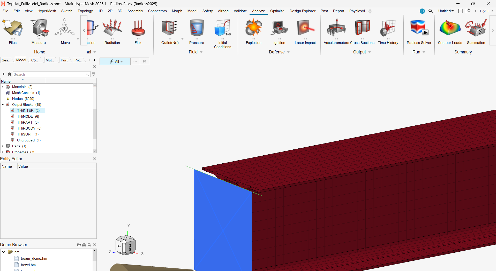This screenshot has width=496, height=271.
Task: Switch to the Part browser tab
Action: pos(64,60)
